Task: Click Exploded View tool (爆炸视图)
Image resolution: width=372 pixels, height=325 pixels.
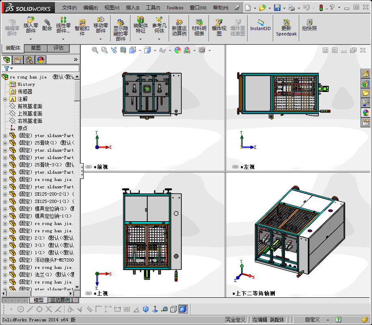Action: 219,27
